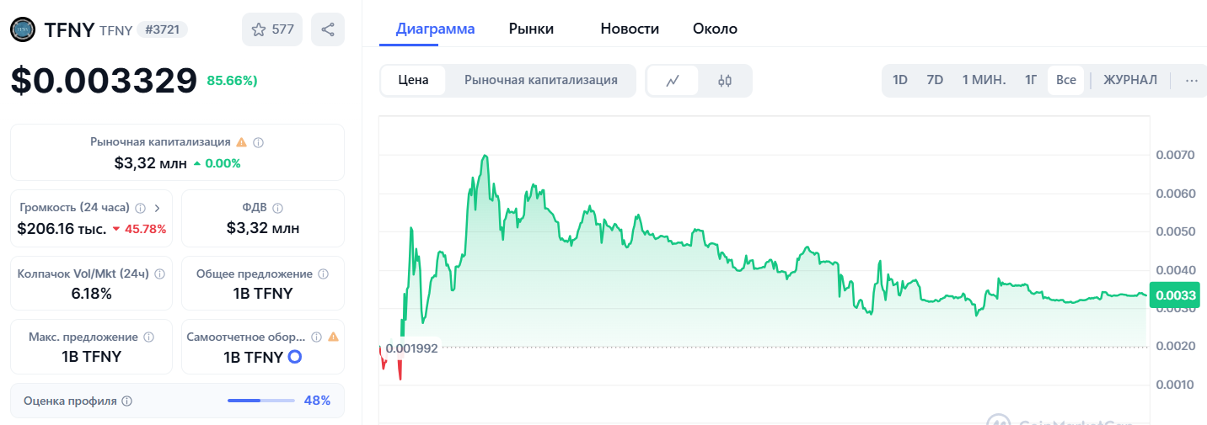Open the Рынки tab
This screenshot has width=1207, height=425.
coord(531,29)
